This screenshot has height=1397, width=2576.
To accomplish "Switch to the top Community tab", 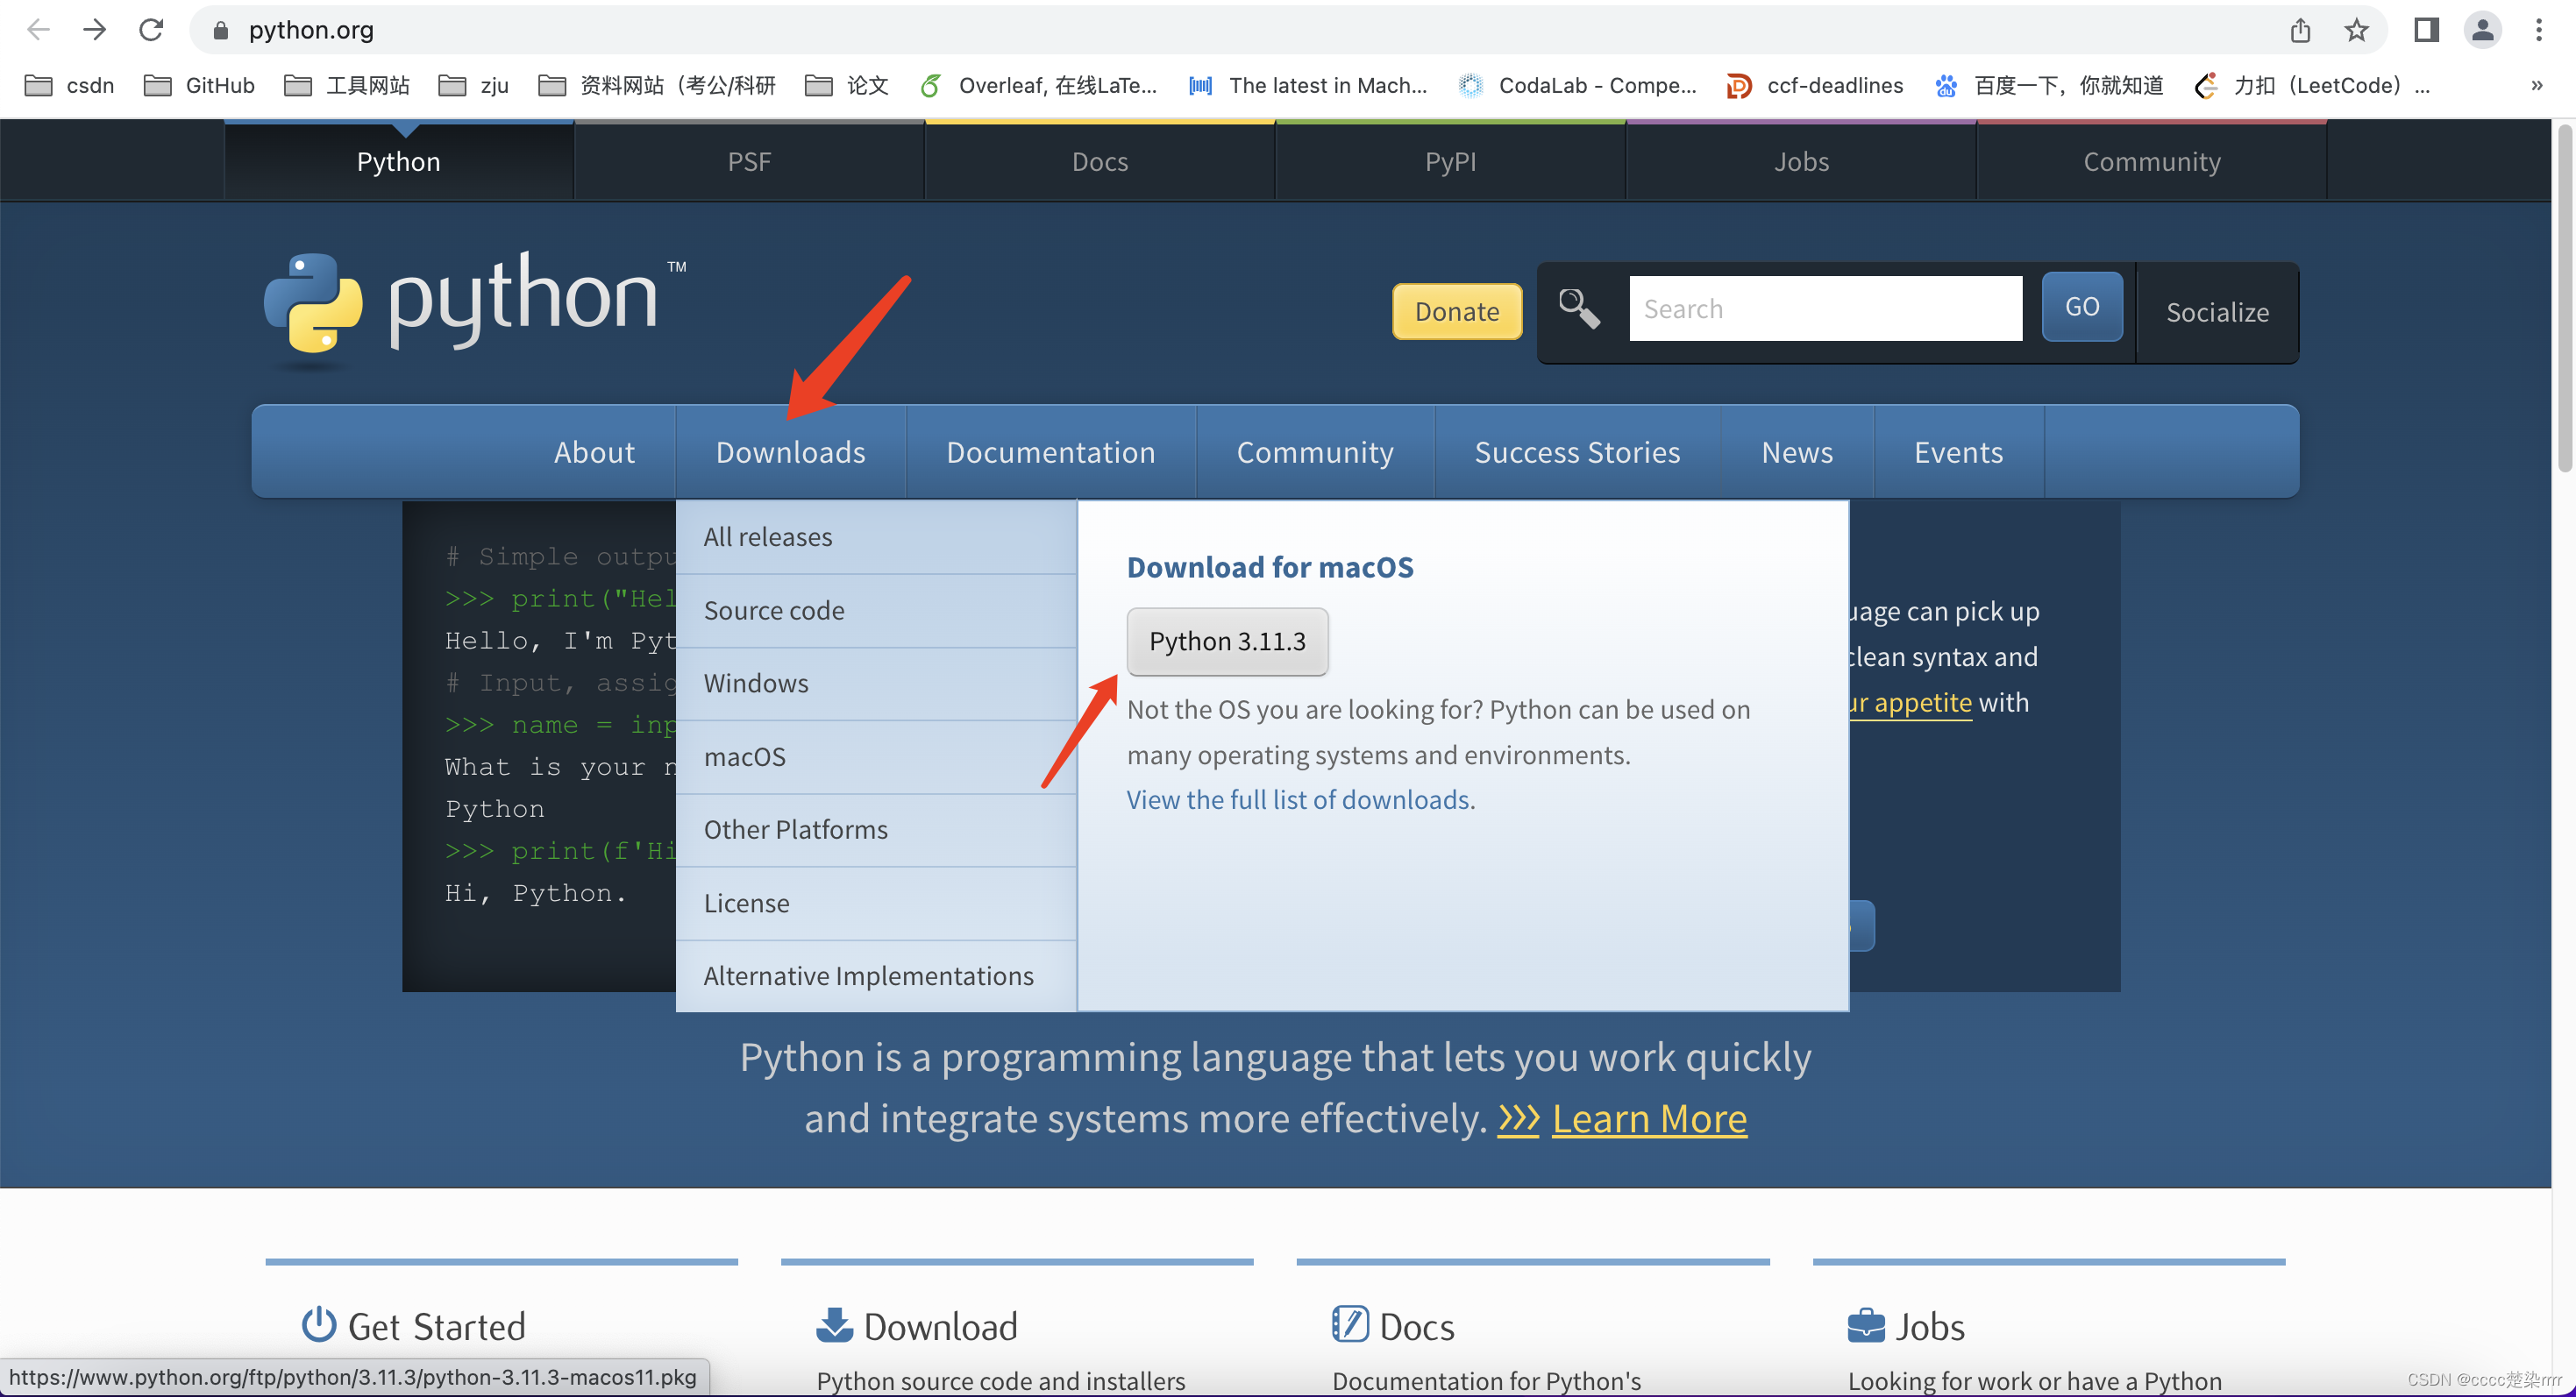I will click(x=2152, y=161).
